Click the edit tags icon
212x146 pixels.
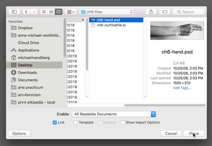[x=165, y=12]
